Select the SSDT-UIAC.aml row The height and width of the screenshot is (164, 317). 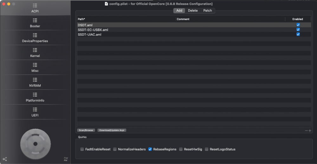(x=194, y=34)
